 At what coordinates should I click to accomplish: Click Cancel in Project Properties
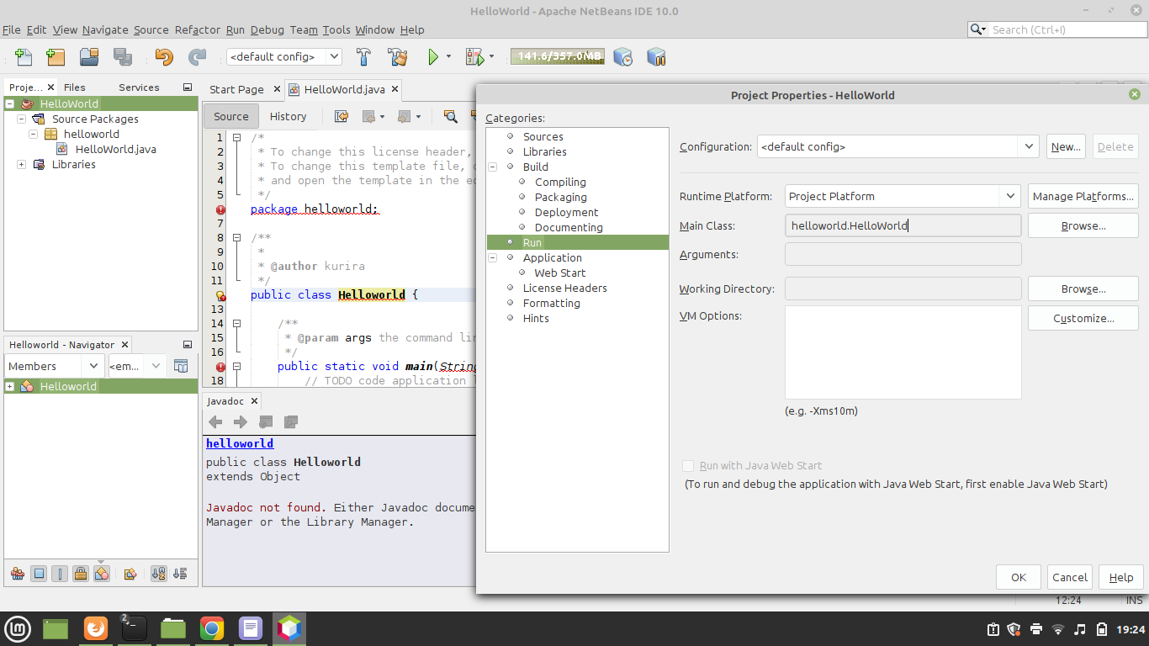pos(1070,577)
